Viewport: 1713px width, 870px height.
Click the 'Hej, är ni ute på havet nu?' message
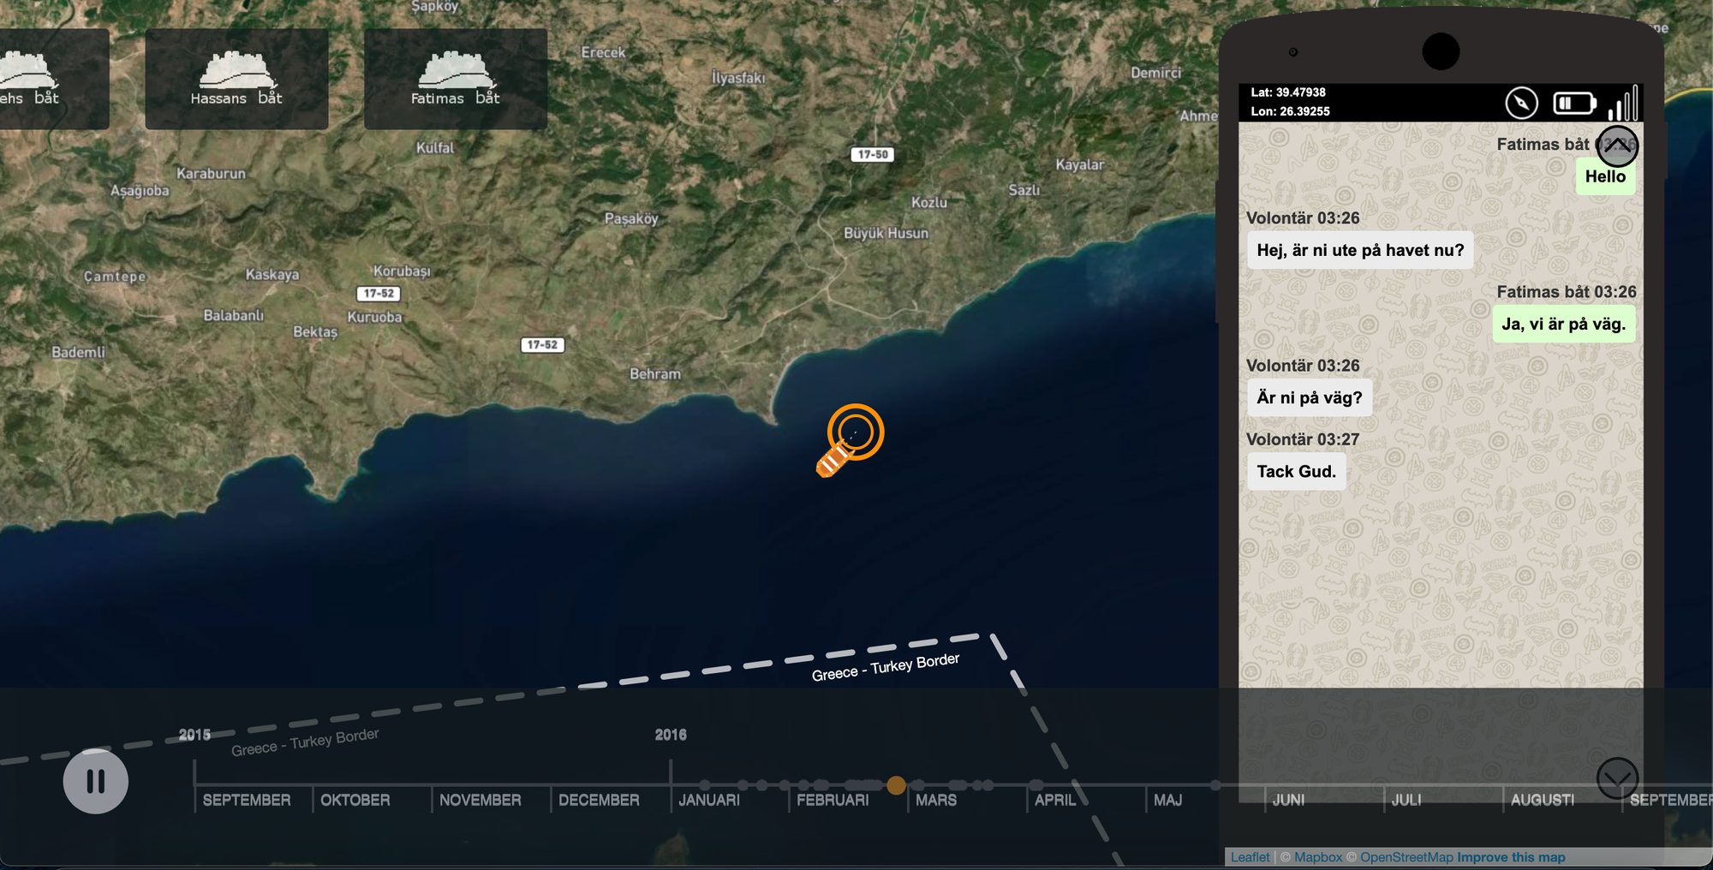click(x=1360, y=250)
